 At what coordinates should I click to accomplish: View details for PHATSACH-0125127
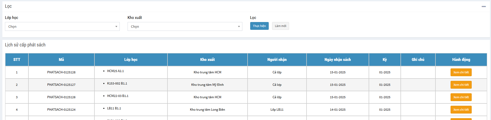pyautogui.click(x=461, y=85)
